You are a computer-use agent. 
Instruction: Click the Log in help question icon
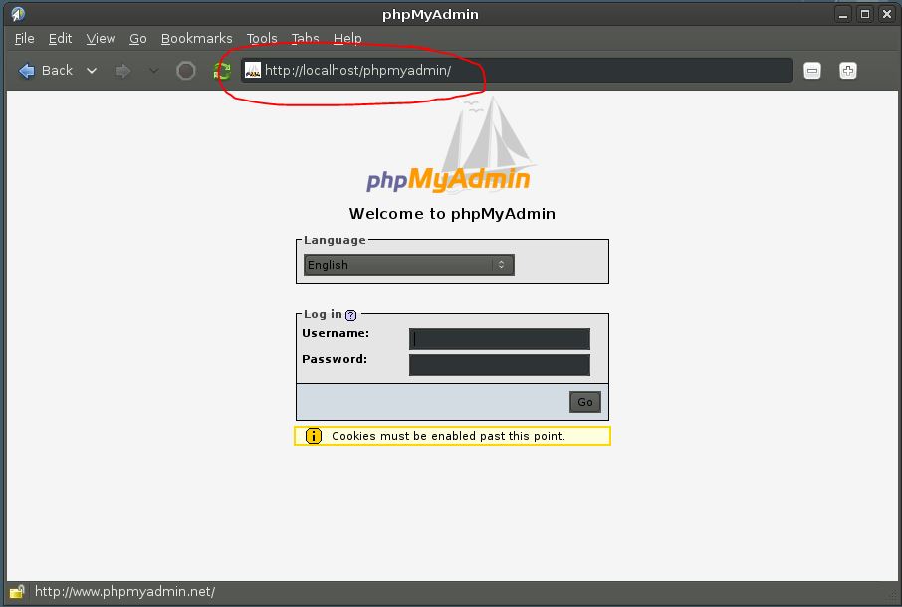(350, 315)
